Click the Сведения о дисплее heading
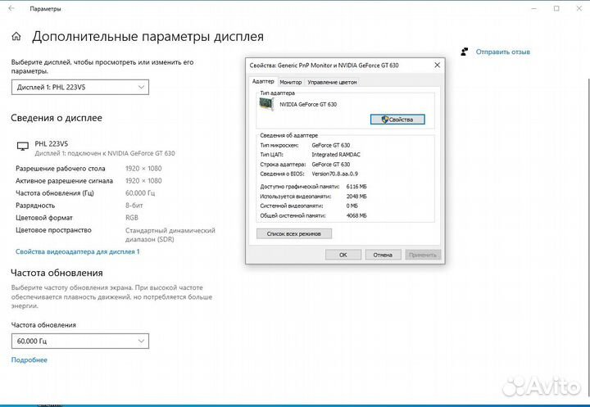The height and width of the screenshot is (407, 590). (x=57, y=118)
